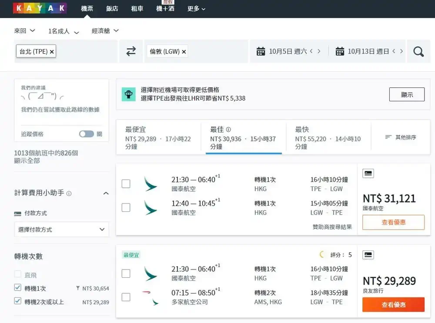Click multi-airline logo on 07:15 flight
This screenshot has width=435, height=323.
coord(151,297)
